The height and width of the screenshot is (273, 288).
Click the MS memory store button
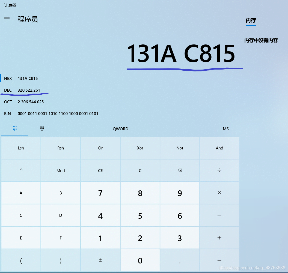pos(225,129)
